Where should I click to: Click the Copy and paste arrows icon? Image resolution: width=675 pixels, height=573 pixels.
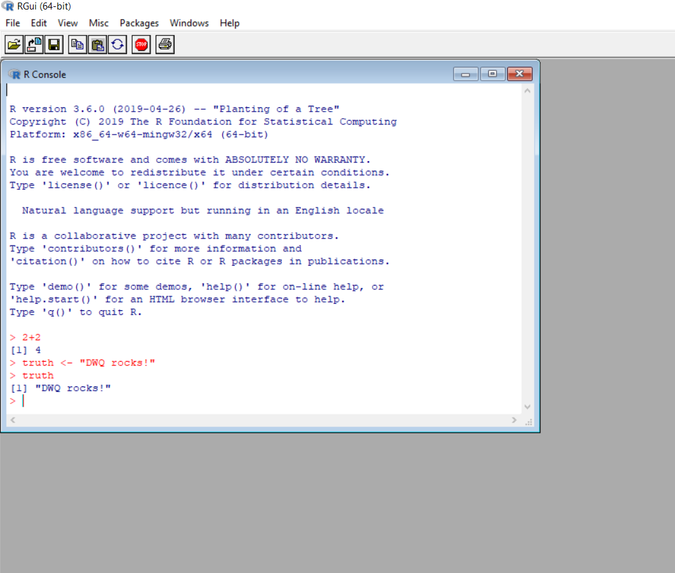pos(117,44)
